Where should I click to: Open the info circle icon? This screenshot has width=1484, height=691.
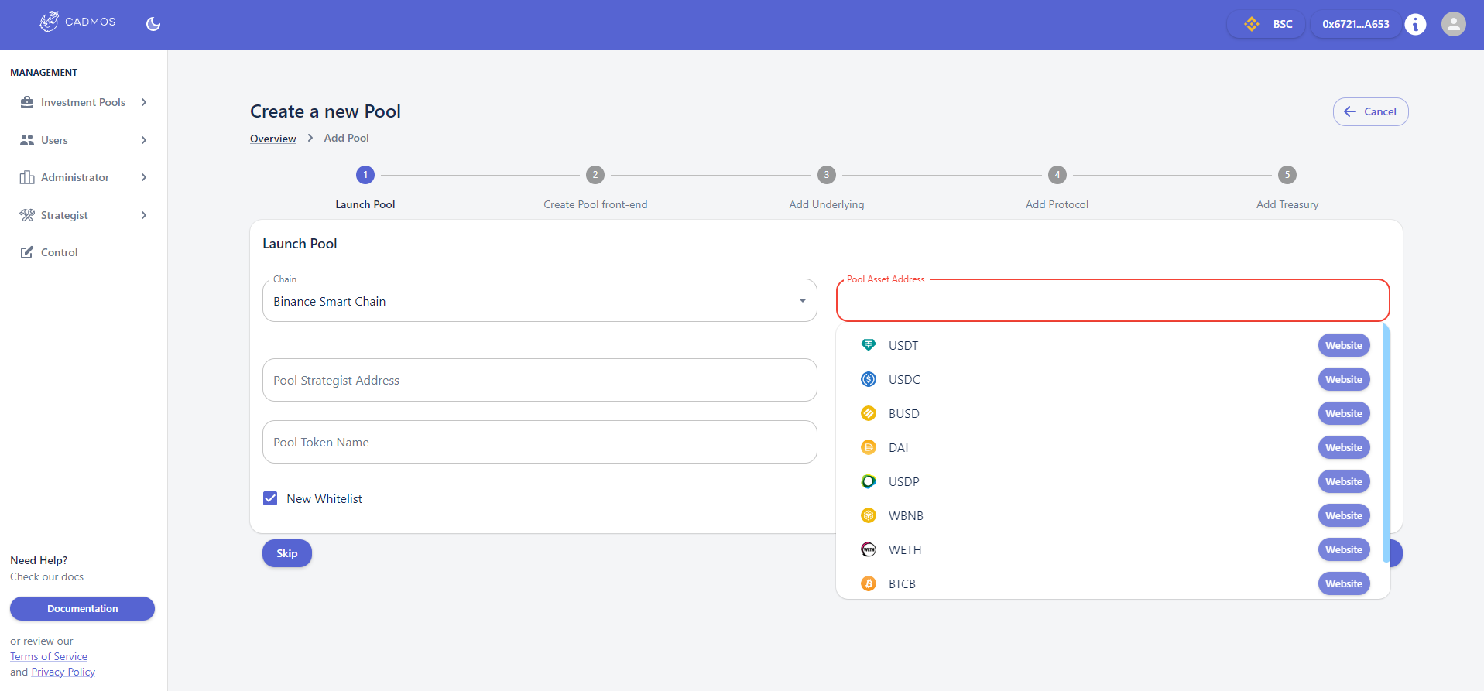tap(1415, 24)
